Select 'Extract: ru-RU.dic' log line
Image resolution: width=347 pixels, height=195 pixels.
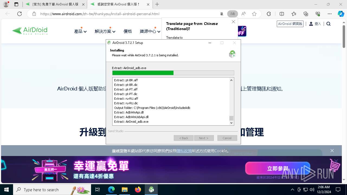point(126,103)
